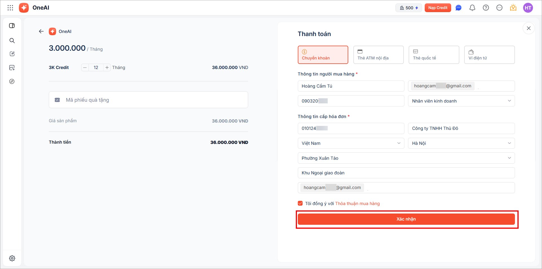This screenshot has width=542, height=269.
Task: Open the notifications bell
Action: click(472, 8)
